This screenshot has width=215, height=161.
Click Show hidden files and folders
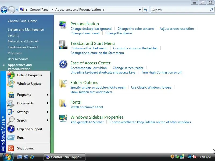coord(91,92)
